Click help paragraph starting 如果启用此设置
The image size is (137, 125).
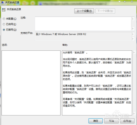97,76
